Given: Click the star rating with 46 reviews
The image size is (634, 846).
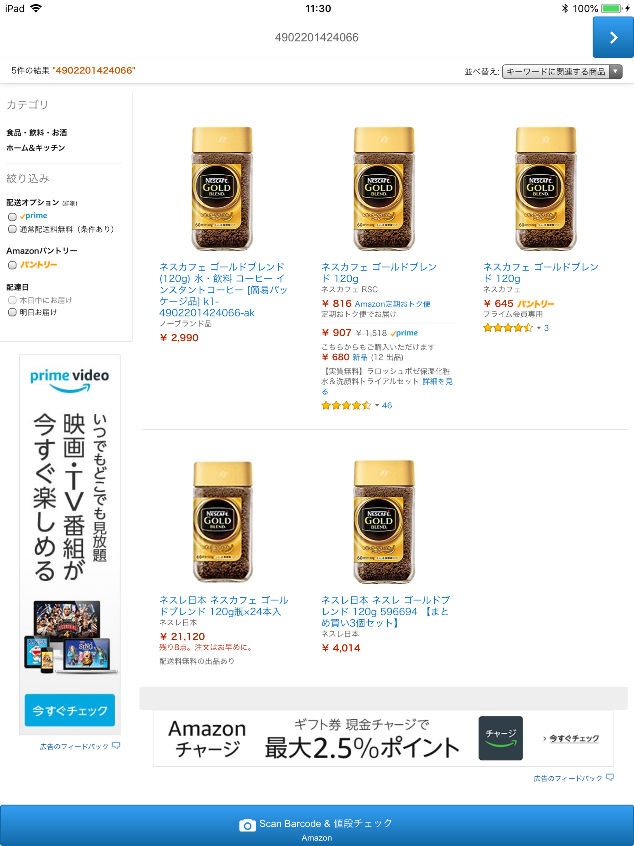Looking at the screenshot, I should [x=346, y=405].
